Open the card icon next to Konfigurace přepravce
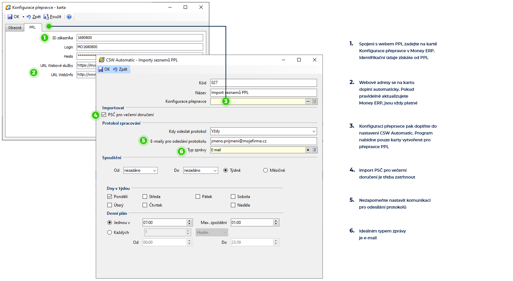The width and height of the screenshot is (513, 281). point(314,101)
